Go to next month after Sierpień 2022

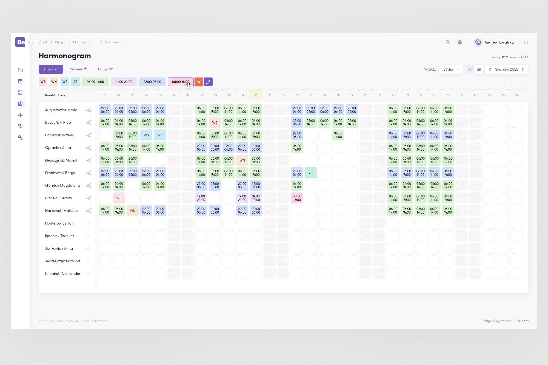[523, 69]
